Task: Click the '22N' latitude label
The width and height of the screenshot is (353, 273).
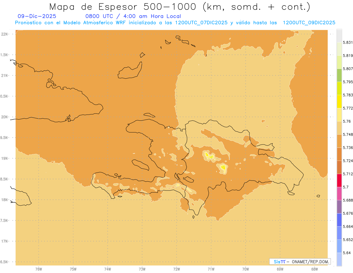Action: coord(5,34)
